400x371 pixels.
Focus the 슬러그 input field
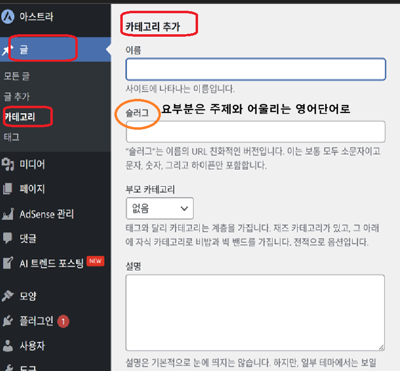[255, 132]
